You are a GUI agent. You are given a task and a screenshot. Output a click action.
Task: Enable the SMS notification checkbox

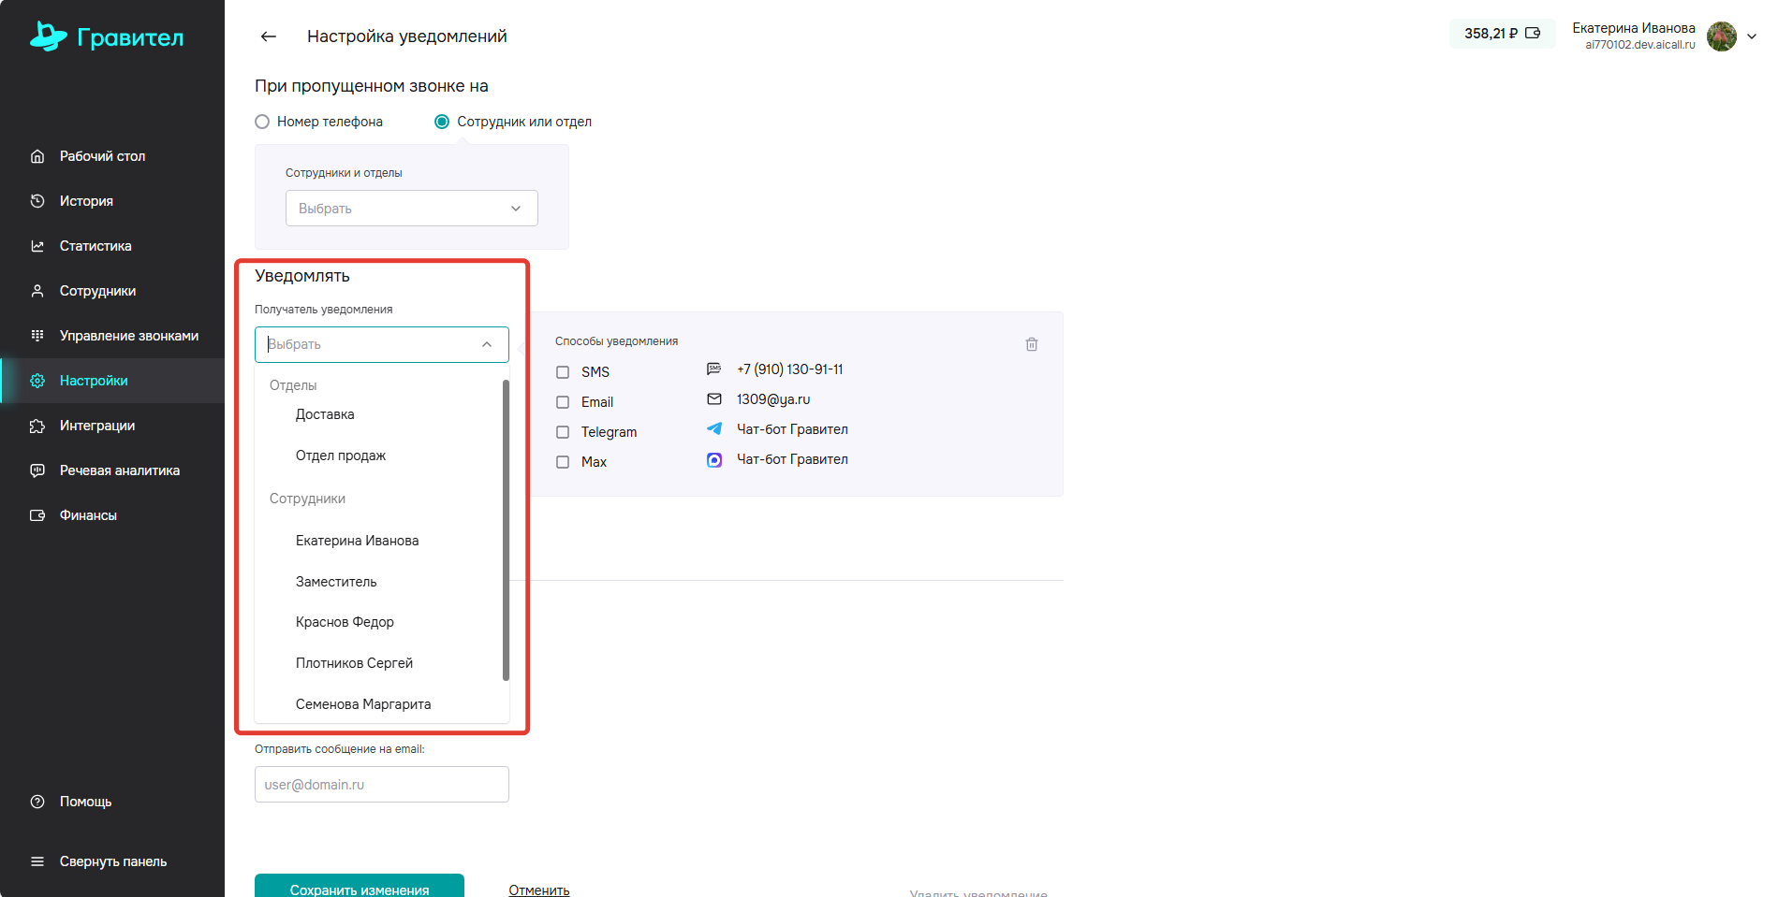click(563, 372)
